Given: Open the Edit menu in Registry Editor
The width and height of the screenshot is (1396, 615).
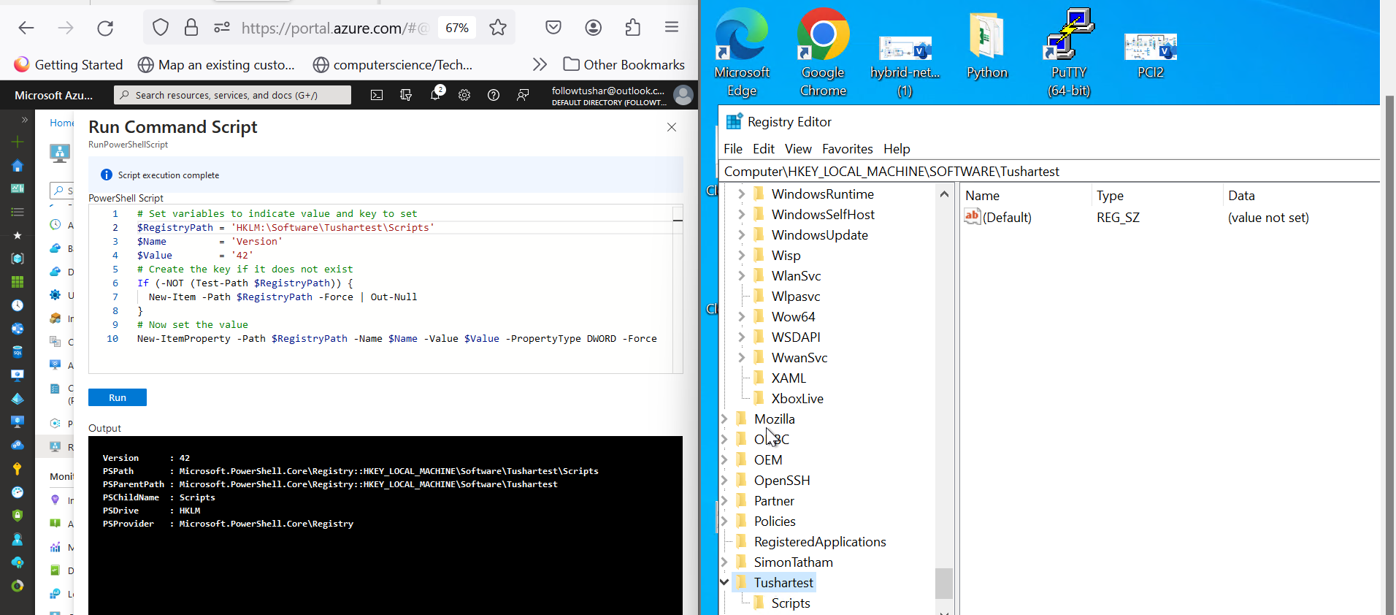Looking at the screenshot, I should click(x=763, y=149).
